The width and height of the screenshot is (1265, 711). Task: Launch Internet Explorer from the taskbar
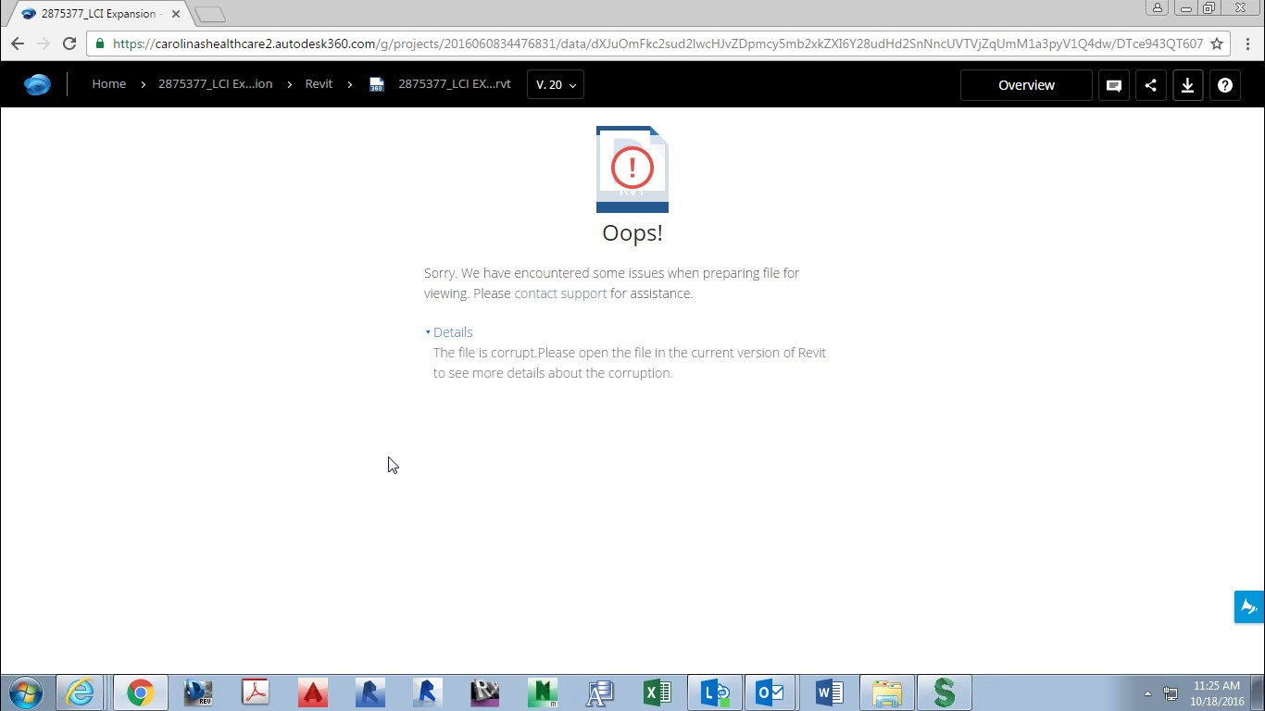81,692
